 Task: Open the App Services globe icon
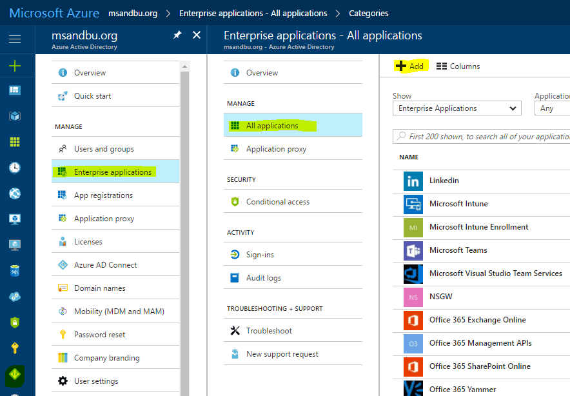(x=15, y=193)
